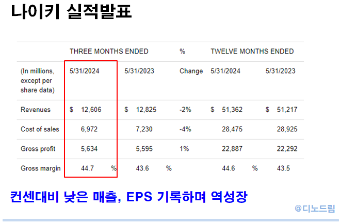Click the twelve-month revenue 51,217
This screenshot has width=341, height=224.
click(x=287, y=110)
